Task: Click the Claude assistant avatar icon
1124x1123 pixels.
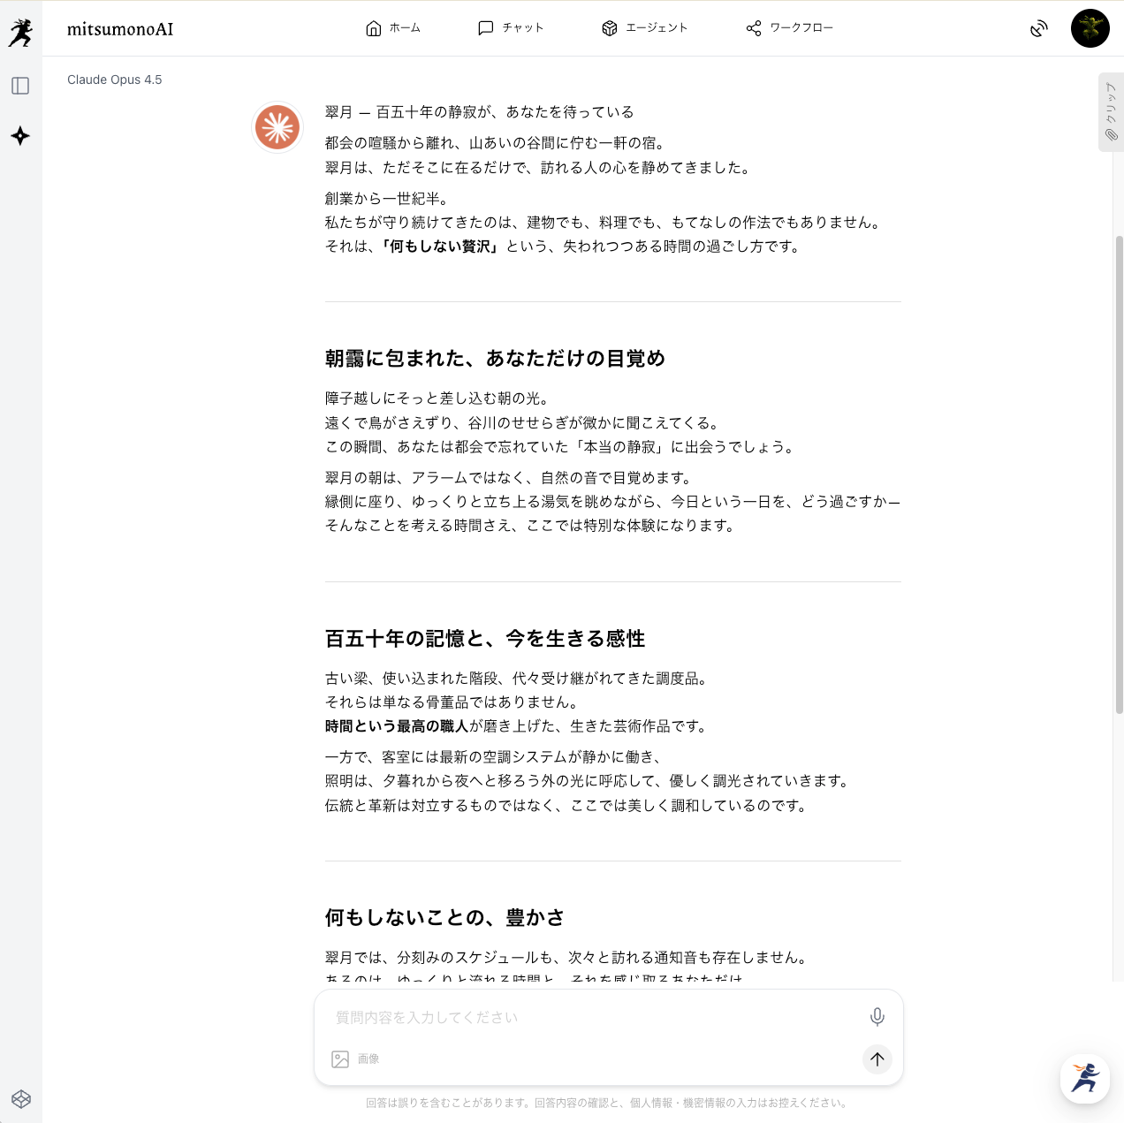Action: click(277, 127)
